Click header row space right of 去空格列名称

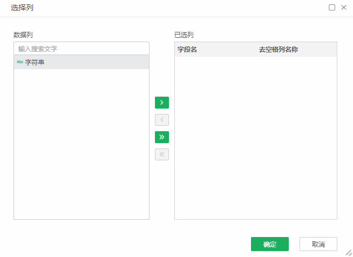pos(318,50)
